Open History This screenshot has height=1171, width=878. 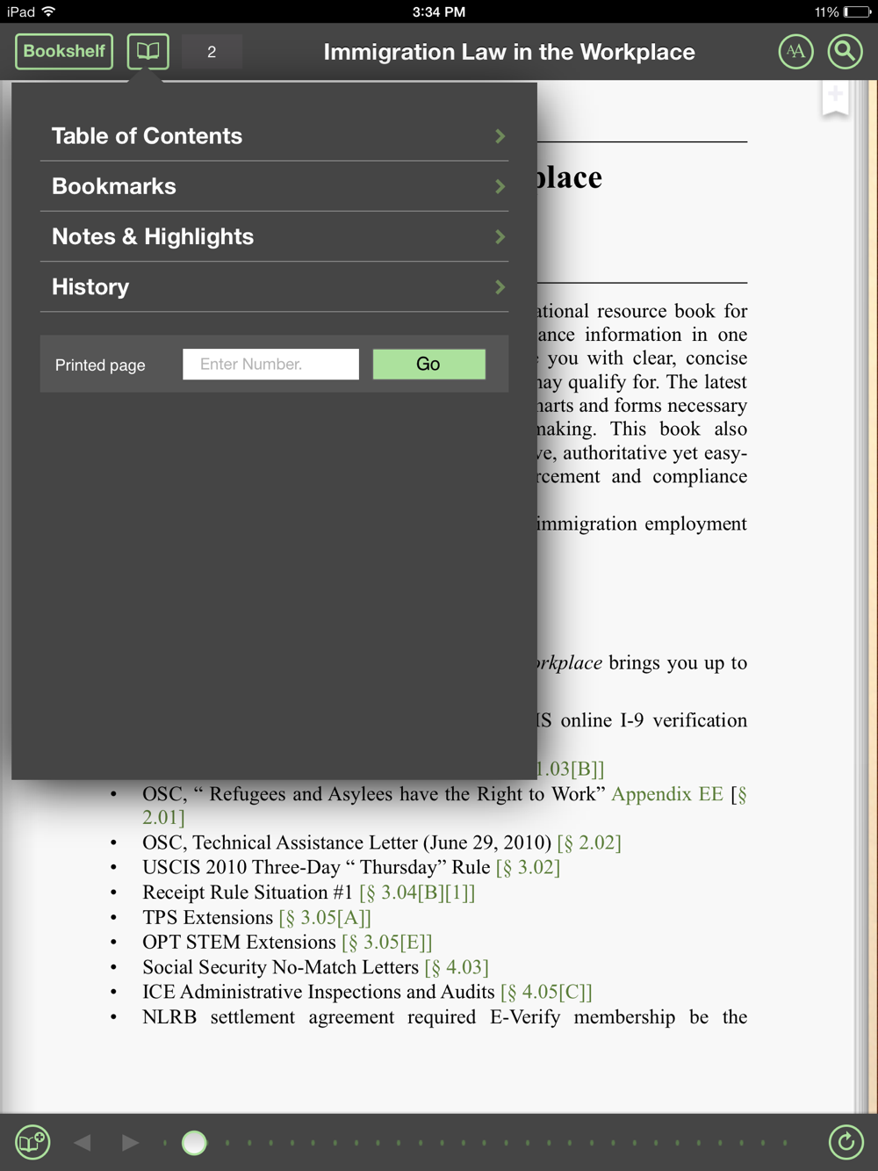(x=274, y=286)
